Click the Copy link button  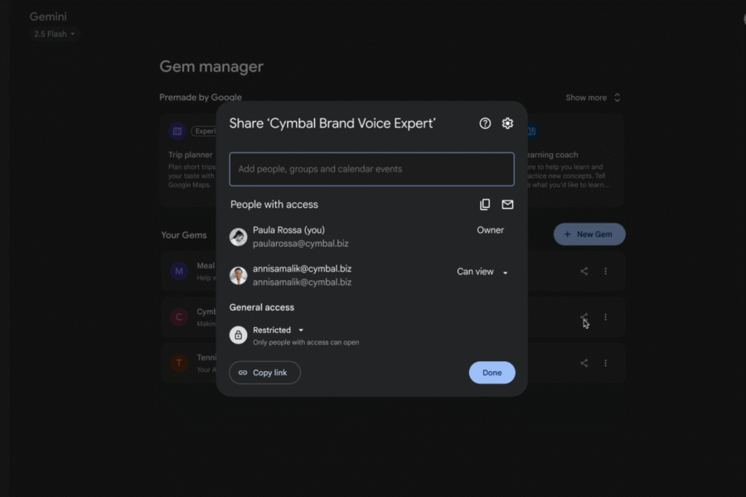pyautogui.click(x=264, y=373)
